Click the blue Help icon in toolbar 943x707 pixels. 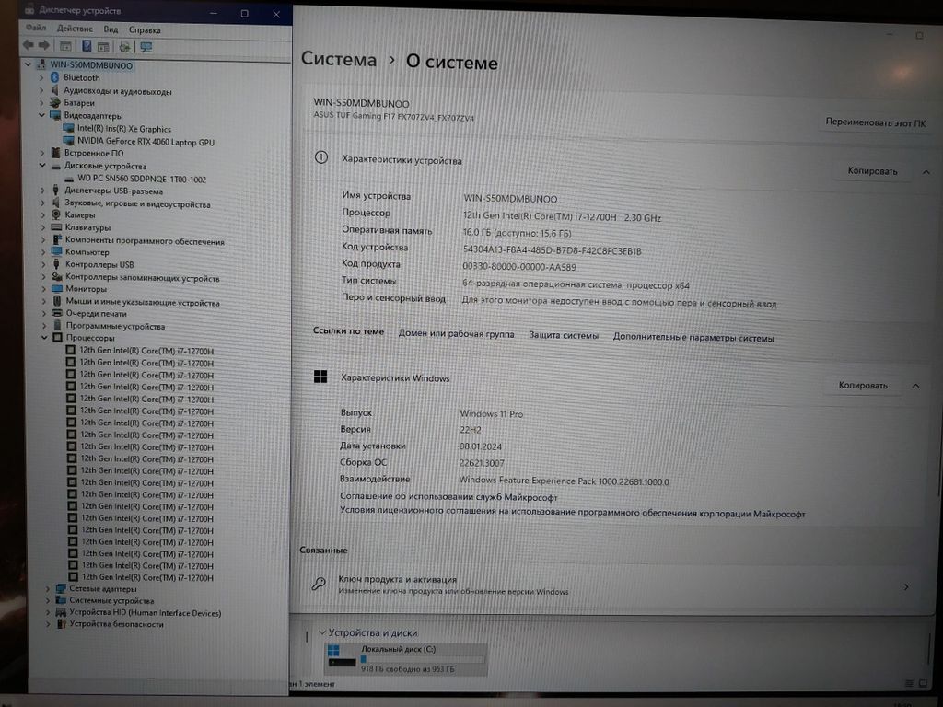click(x=87, y=45)
